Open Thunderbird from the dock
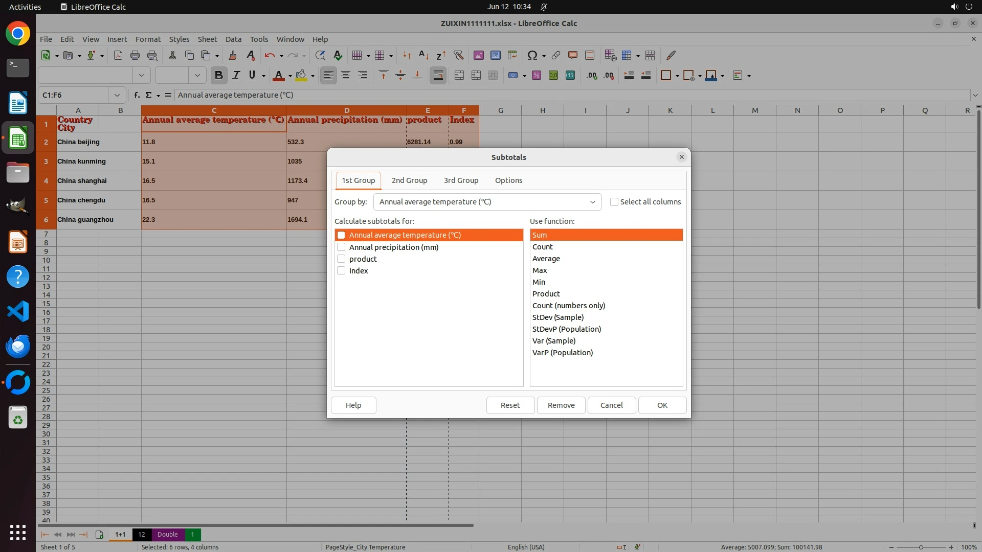 coord(18,347)
